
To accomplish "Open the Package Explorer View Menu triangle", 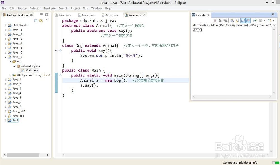I will tap(47, 20).
